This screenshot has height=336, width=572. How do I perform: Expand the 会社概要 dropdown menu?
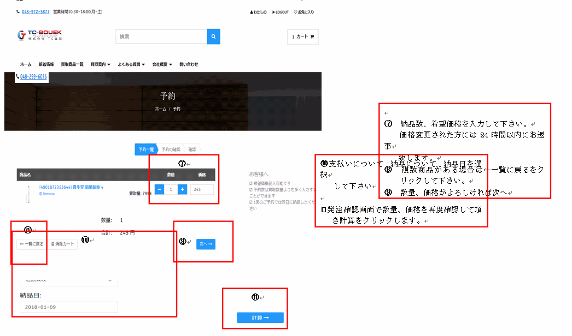click(162, 64)
